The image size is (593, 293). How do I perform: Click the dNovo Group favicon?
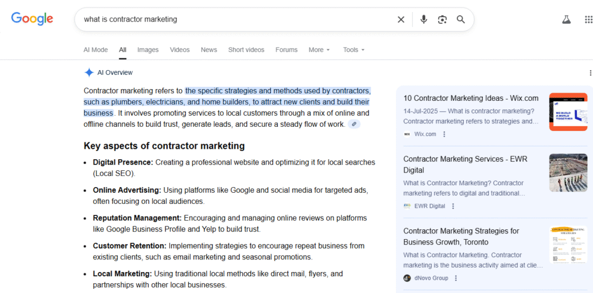[x=407, y=278]
